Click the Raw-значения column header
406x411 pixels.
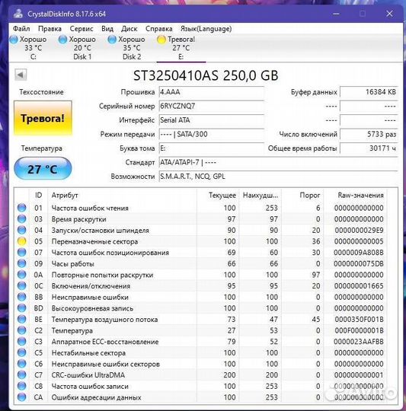point(355,196)
